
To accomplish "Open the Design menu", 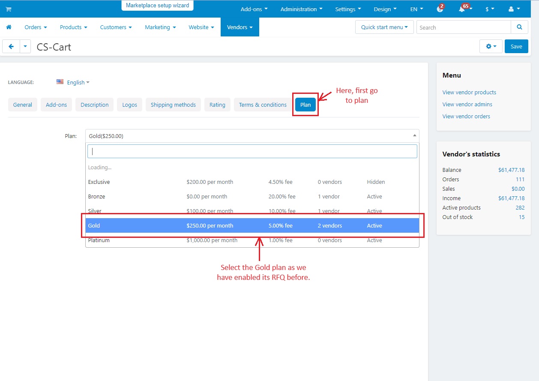I will click(x=385, y=9).
